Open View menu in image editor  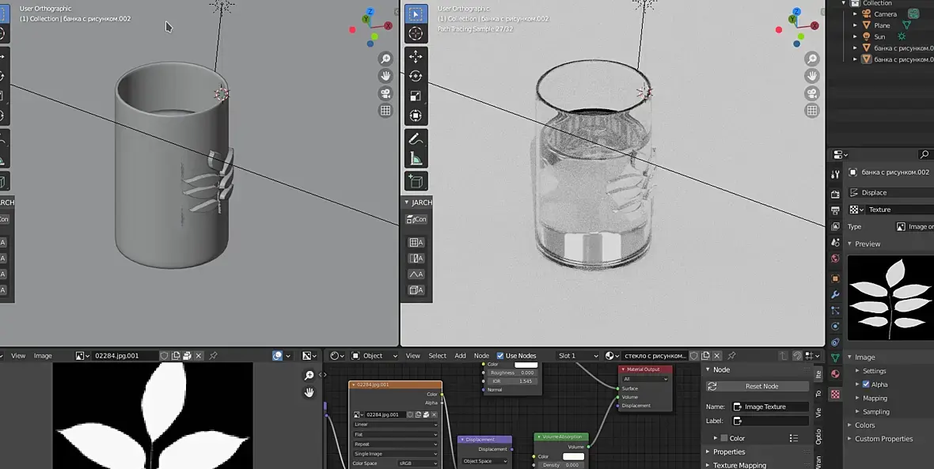[x=18, y=356]
